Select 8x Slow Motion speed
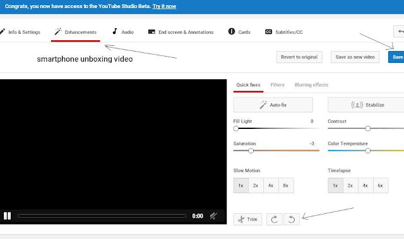Image resolution: width=404 pixels, height=239 pixels. [286, 186]
